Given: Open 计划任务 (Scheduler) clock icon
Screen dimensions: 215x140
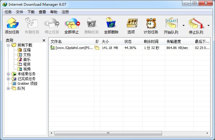Looking at the screenshot, I should (x=151, y=24).
